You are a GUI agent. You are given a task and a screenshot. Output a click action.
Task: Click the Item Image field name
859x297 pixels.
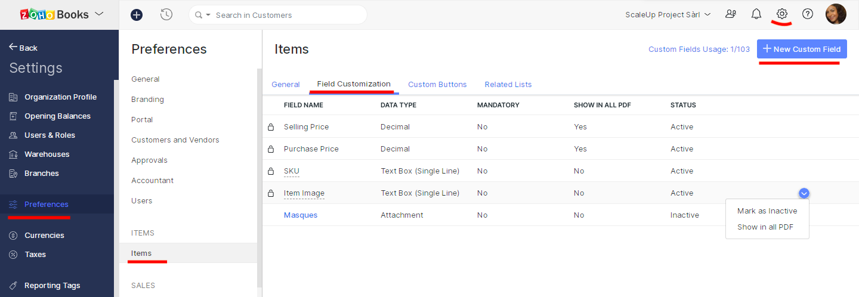(304, 193)
